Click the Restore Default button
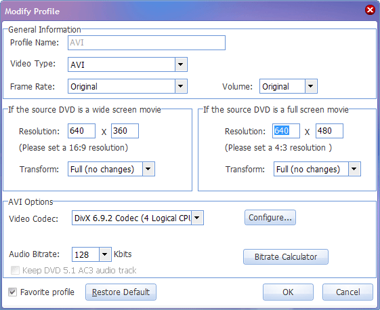 tap(121, 292)
